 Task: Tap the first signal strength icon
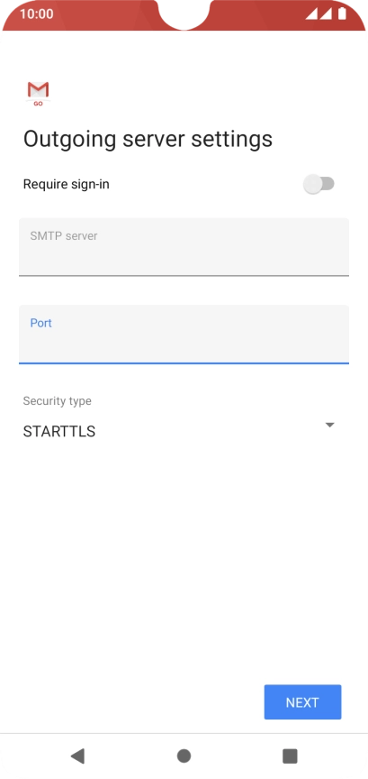pos(311,14)
